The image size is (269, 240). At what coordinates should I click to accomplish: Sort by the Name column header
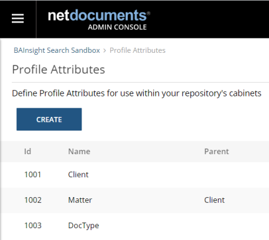[79, 151]
